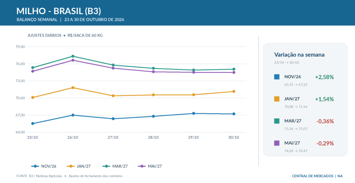Toggle NOV/26 series in chart legend
This screenshot has height=183, width=355.
point(43,166)
